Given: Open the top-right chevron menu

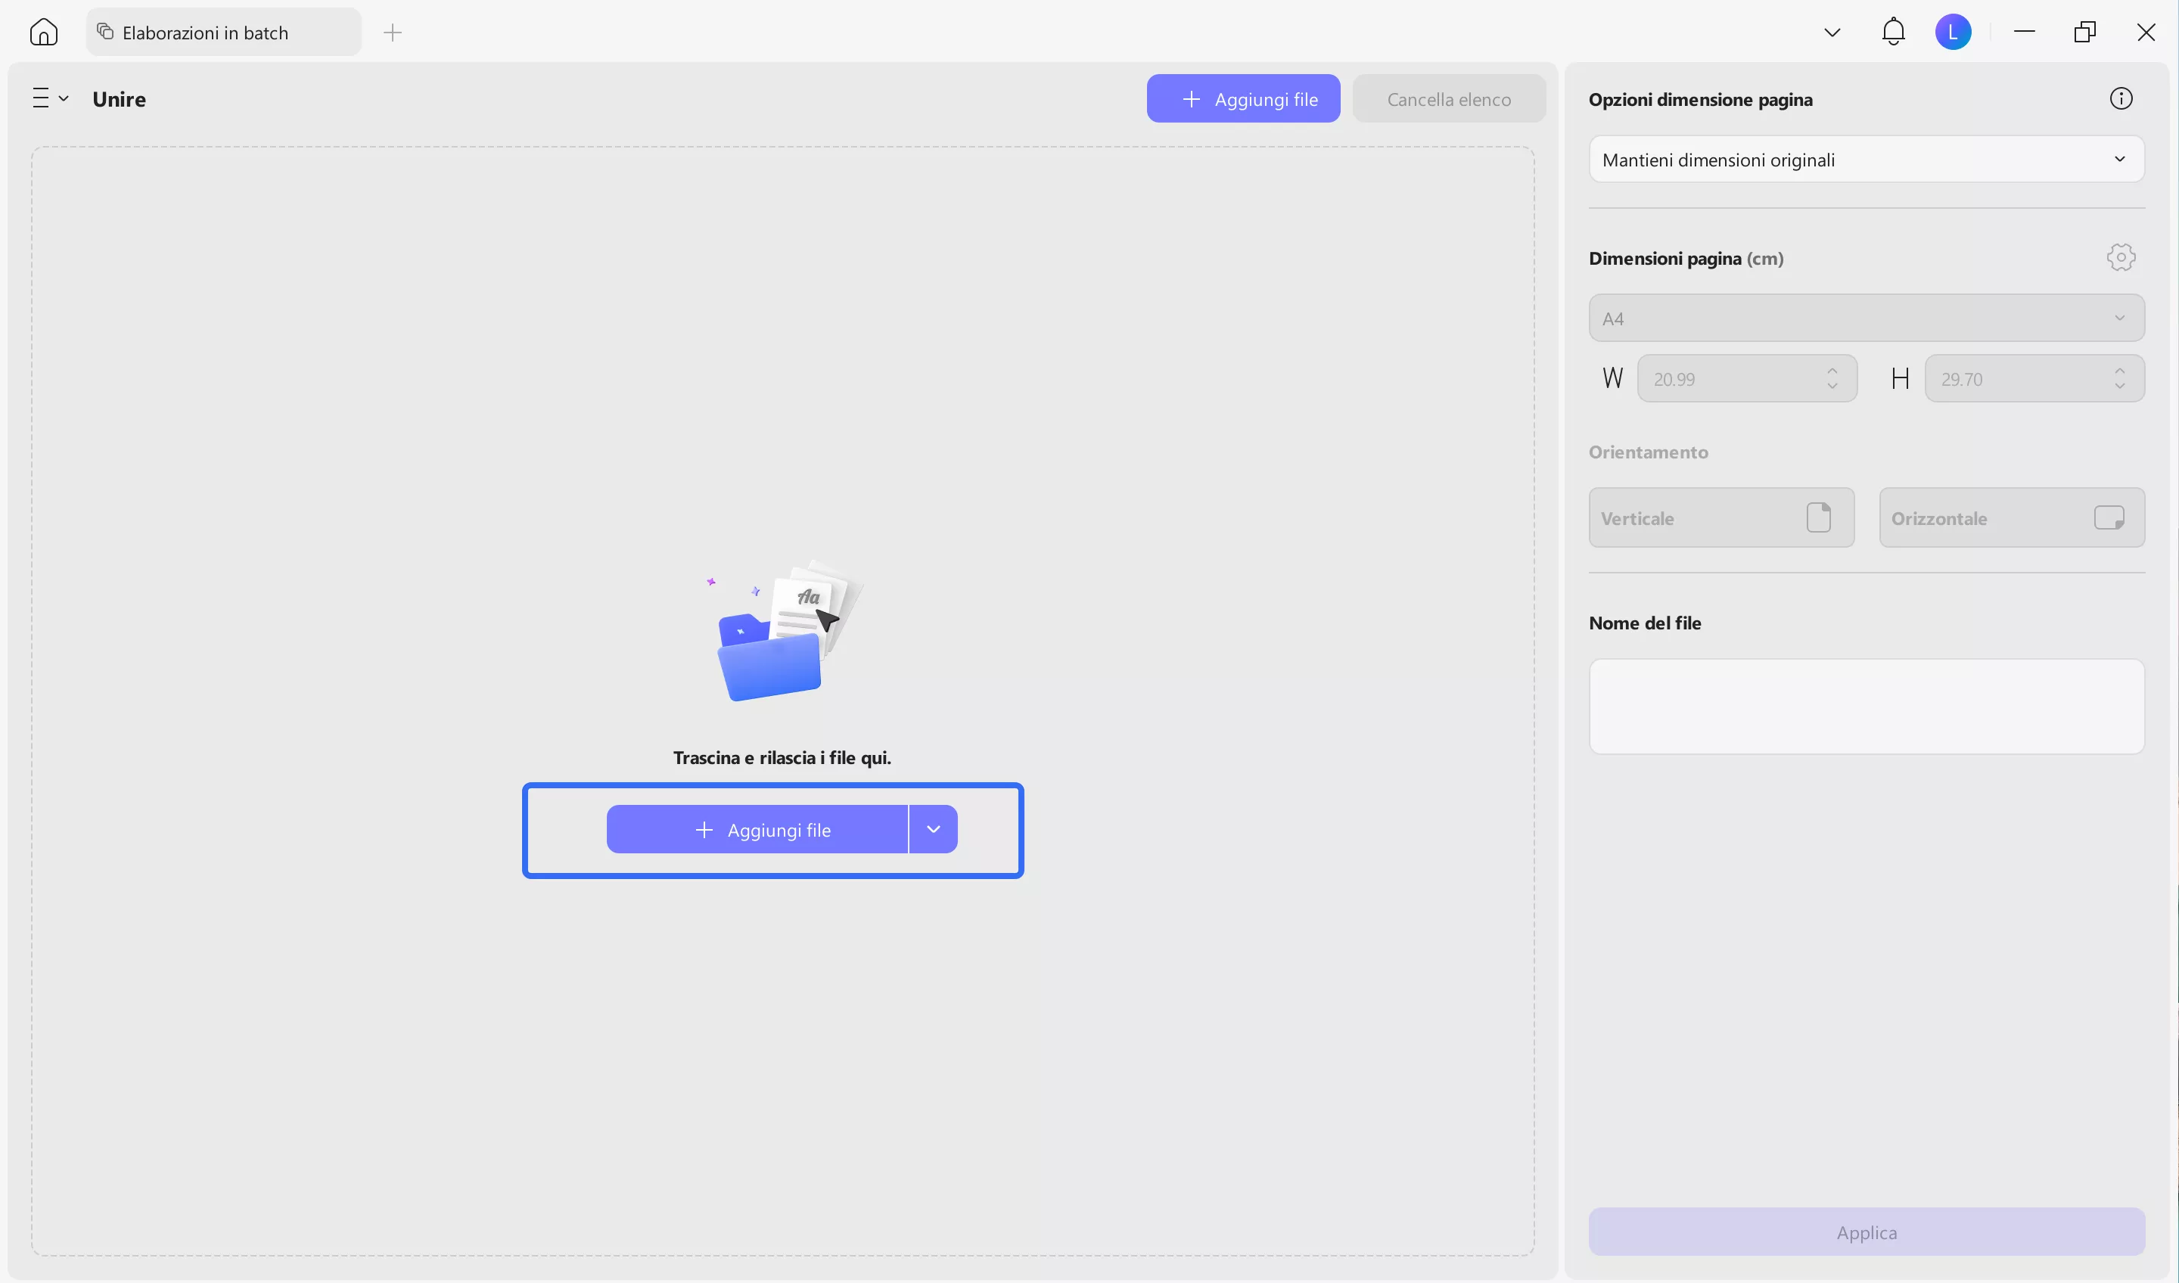Looking at the screenshot, I should [1832, 31].
